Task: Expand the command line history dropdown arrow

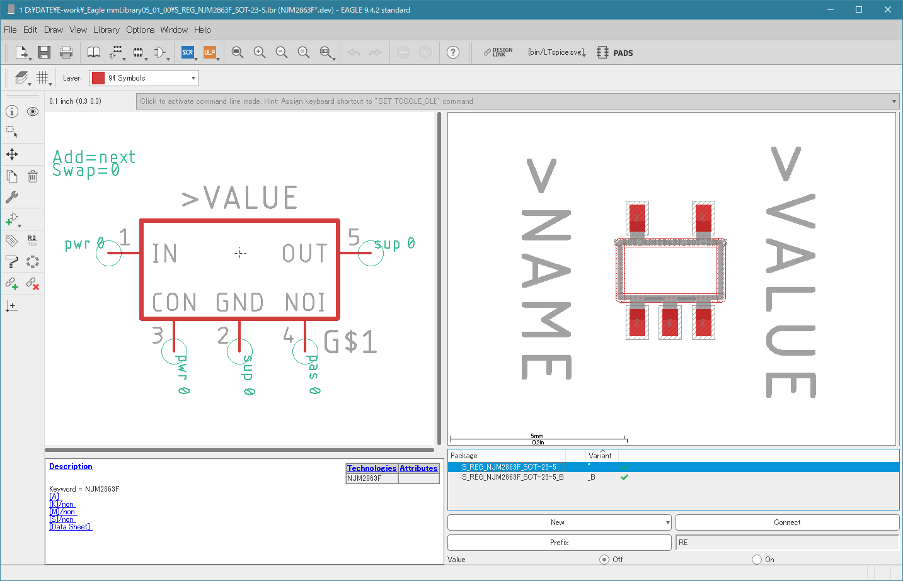Action: tap(894, 101)
